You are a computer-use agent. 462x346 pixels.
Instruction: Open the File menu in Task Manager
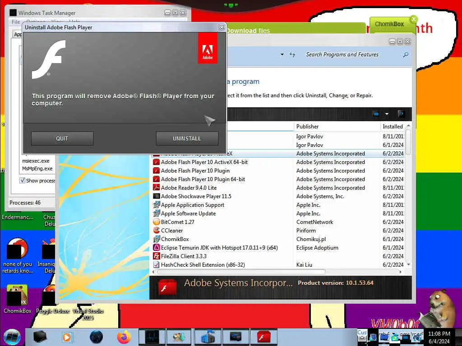pos(16,22)
